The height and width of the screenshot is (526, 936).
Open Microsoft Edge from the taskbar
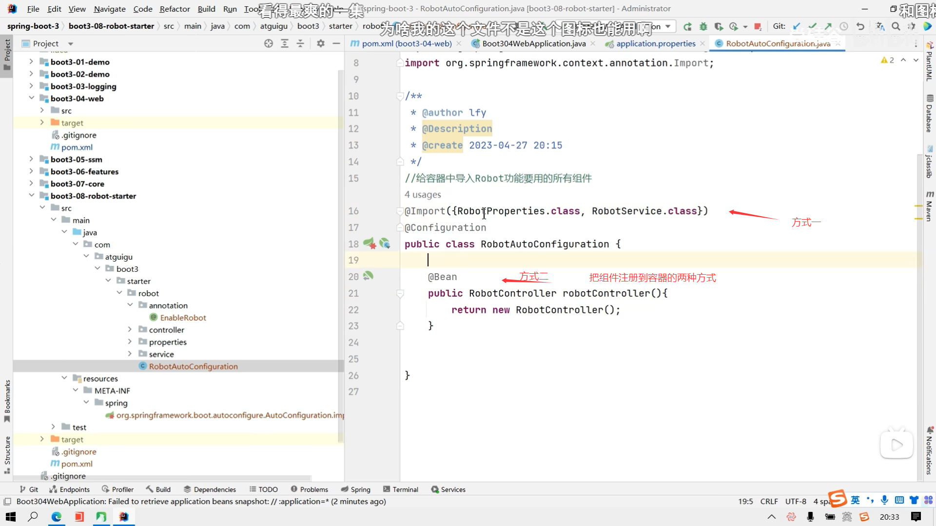pyautogui.click(x=57, y=517)
